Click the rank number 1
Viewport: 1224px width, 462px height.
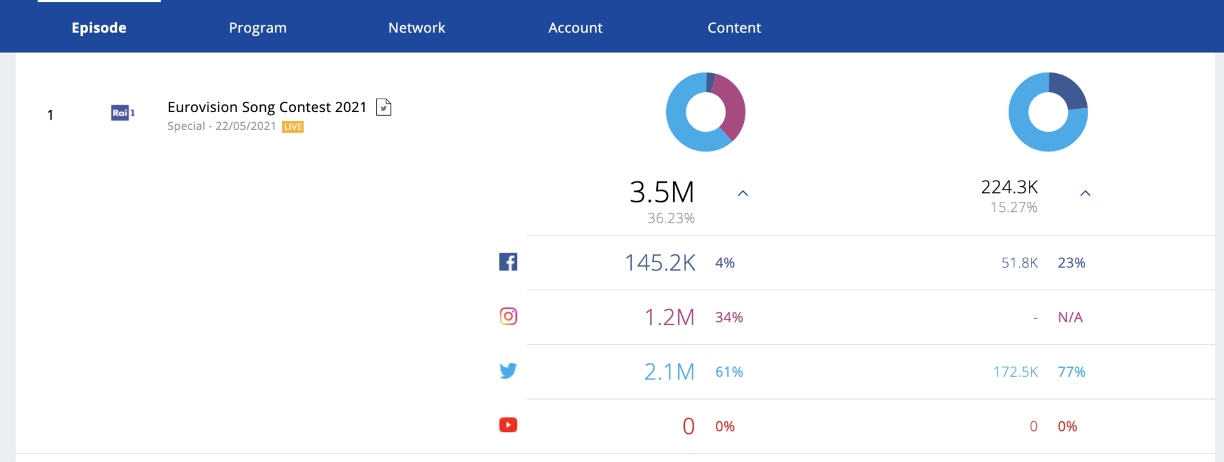[50, 115]
